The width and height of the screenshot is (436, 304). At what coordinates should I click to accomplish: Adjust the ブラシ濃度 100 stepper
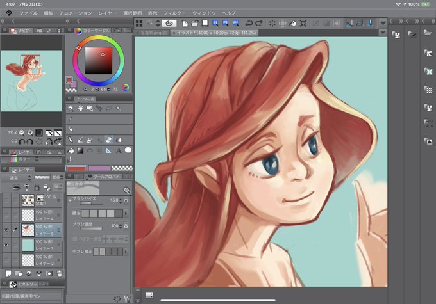coord(121,226)
